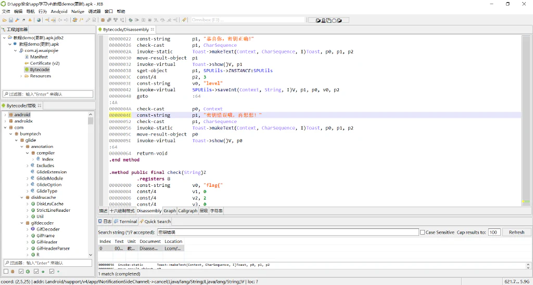The height and width of the screenshot is (285, 533).
Task: Click the Refresh button
Action: click(516, 233)
